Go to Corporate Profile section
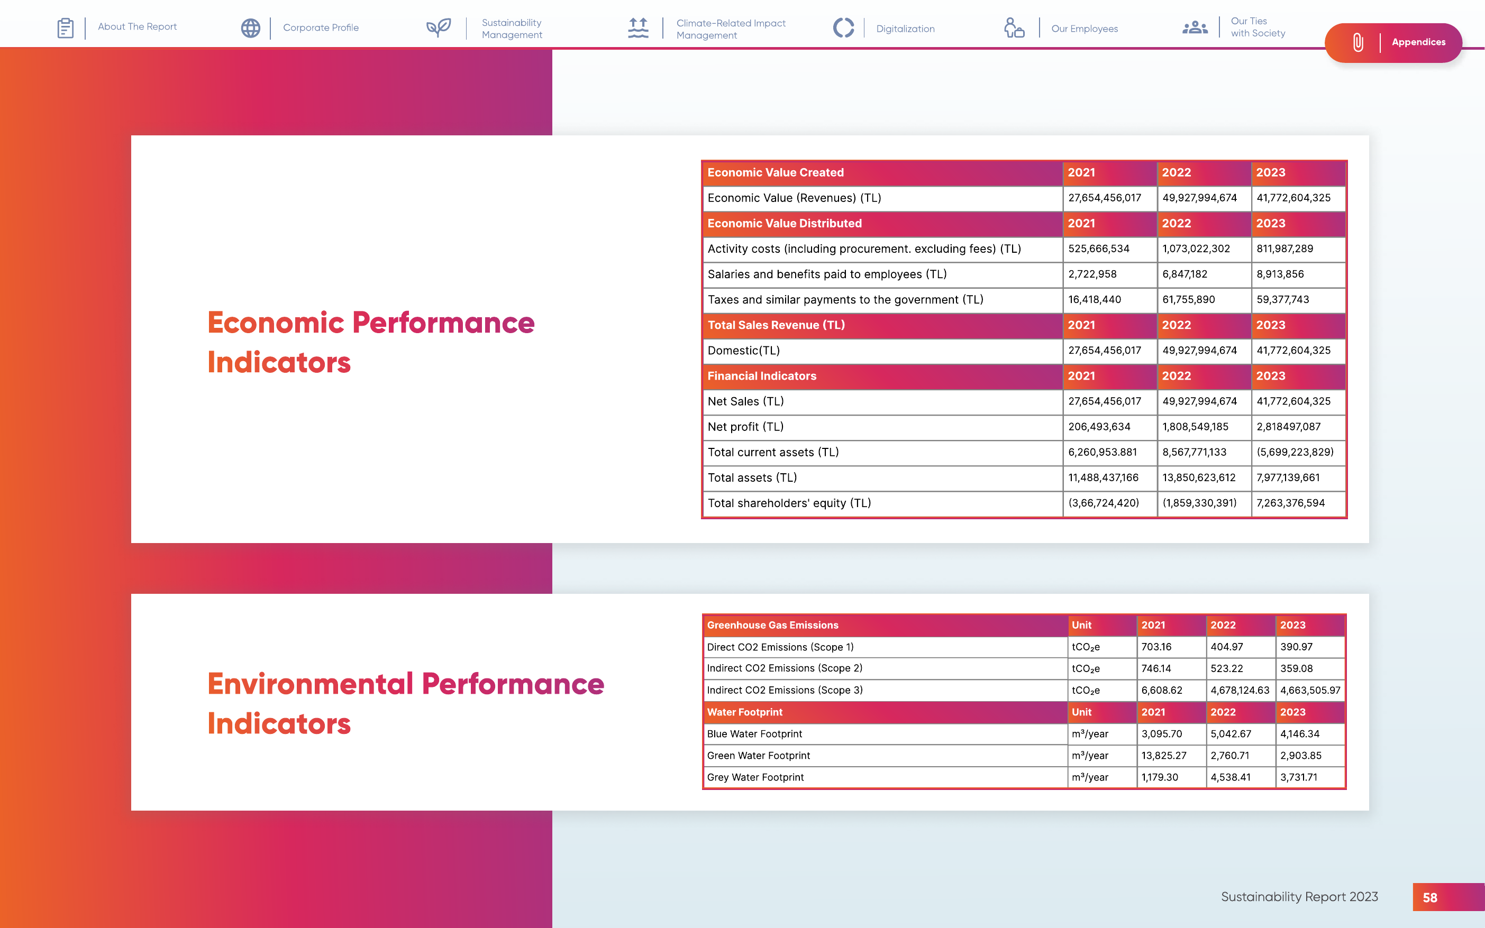The height and width of the screenshot is (928, 1485). pos(321,27)
